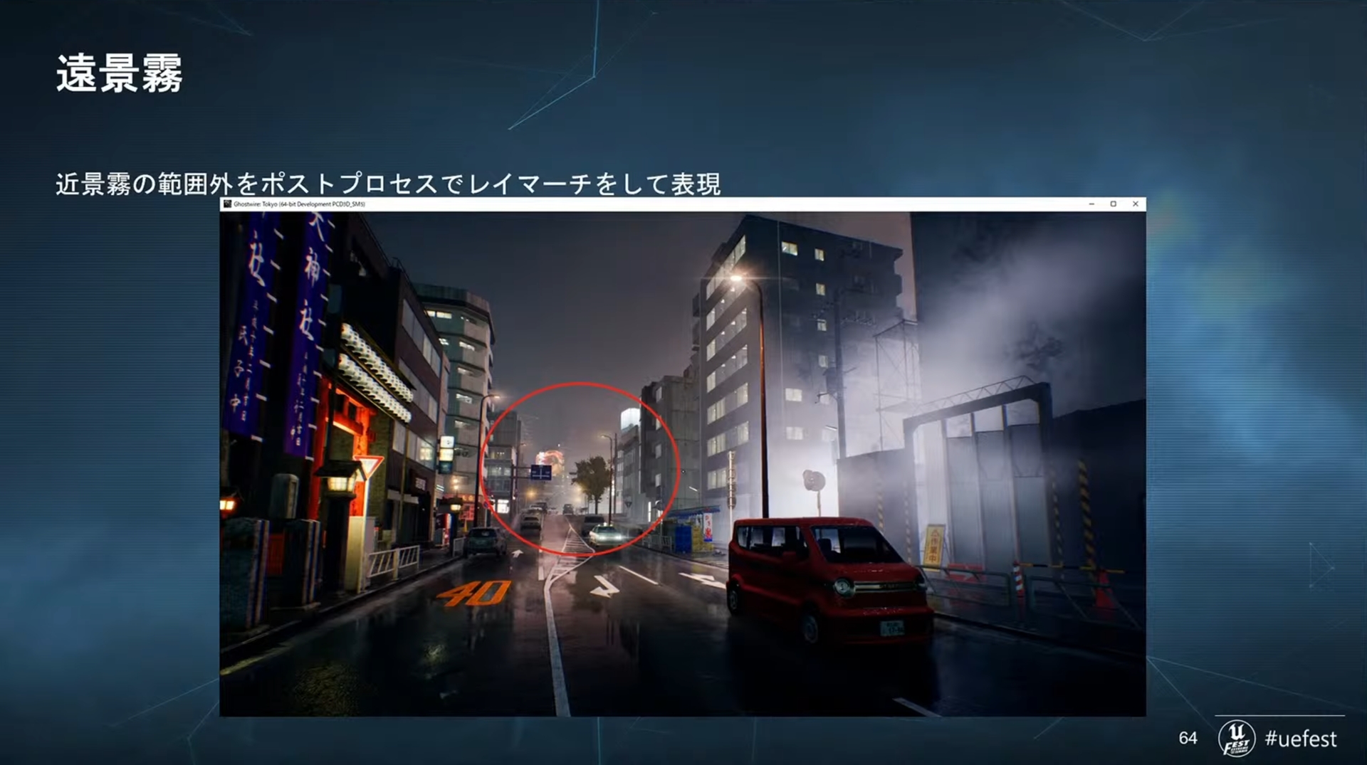Close the Ghostwire: Tokyo window

click(x=1136, y=204)
